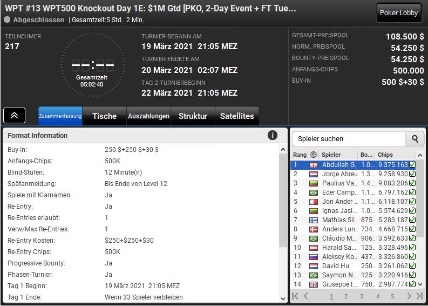Click the green check for Abdullah G. row
Viewport: 428px width, 306px height.
point(412,164)
